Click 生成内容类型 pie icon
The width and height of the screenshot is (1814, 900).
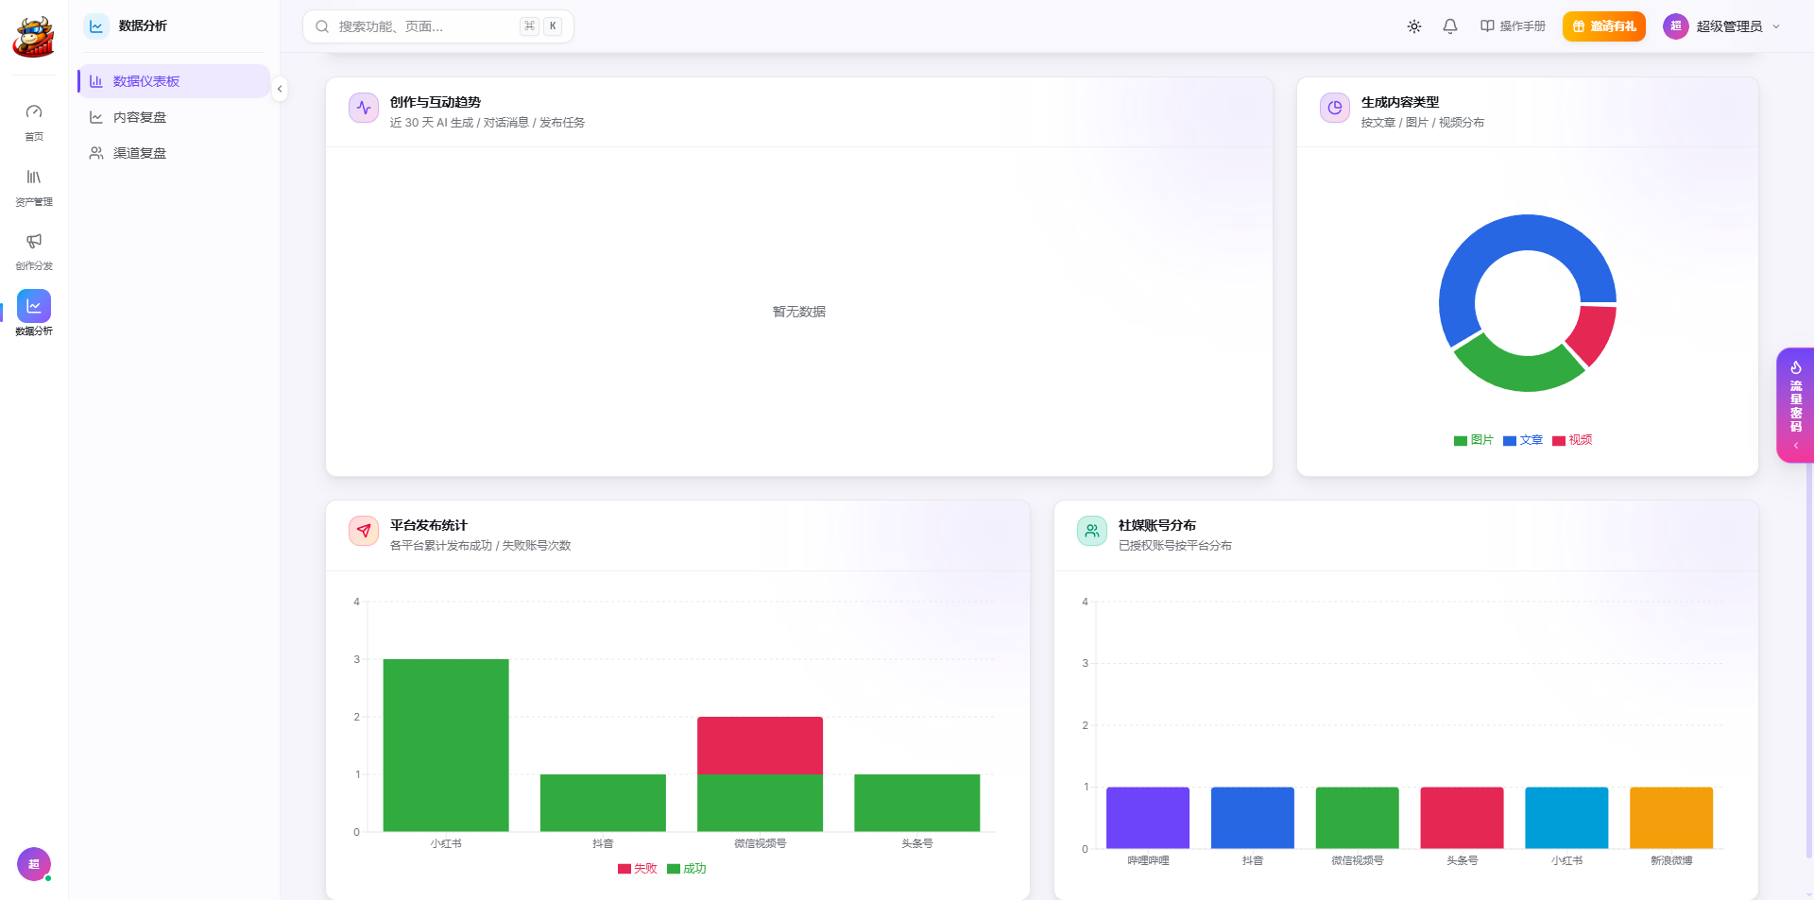[1335, 108]
